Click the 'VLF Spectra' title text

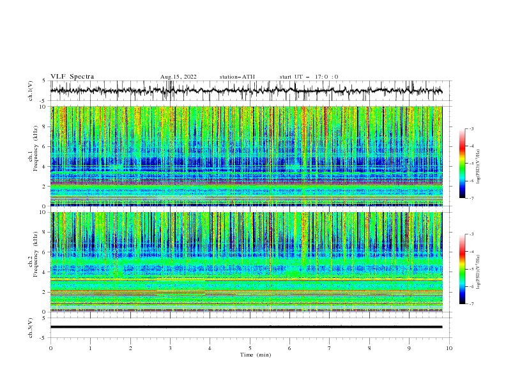point(72,77)
